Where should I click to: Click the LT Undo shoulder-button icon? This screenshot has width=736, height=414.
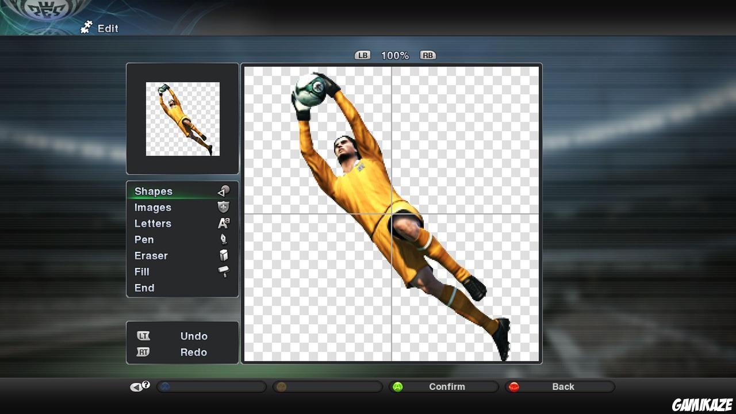pyautogui.click(x=143, y=336)
